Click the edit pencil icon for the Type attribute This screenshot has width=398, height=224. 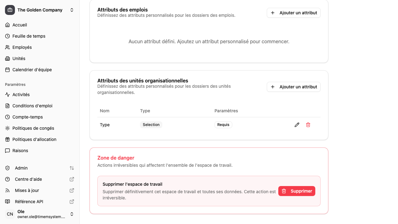point(297,125)
